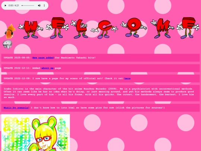201x151 pixels.
Task: Click the dancing letter O
Action: coord(134,28)
